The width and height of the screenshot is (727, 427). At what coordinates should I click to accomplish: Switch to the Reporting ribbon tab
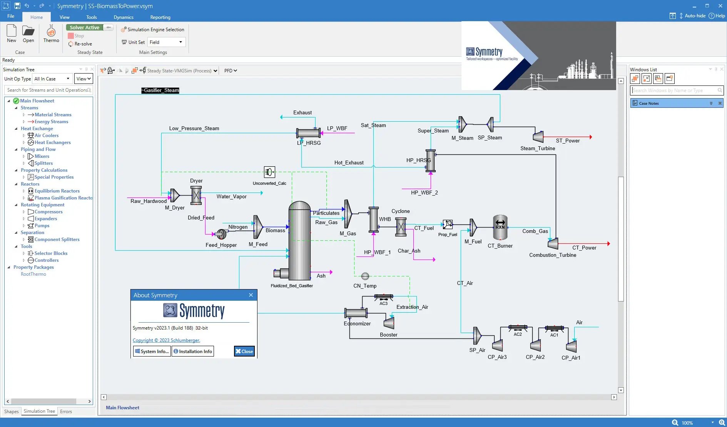coord(160,17)
